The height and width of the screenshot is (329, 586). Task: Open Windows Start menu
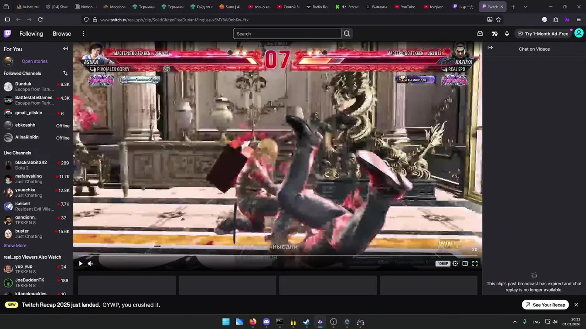(x=226, y=322)
